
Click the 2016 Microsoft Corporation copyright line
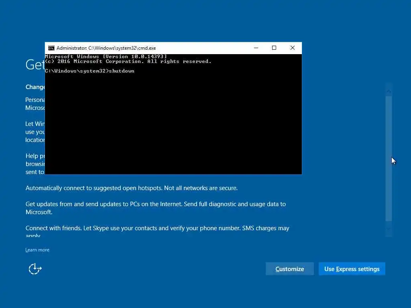pos(128,61)
